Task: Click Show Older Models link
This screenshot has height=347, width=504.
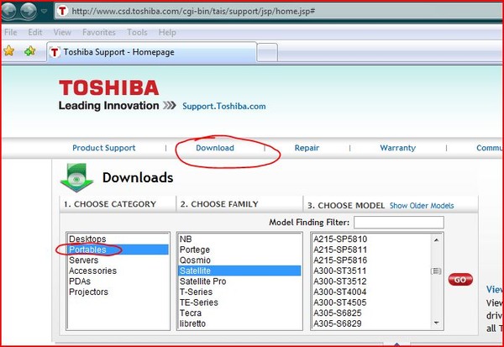Action: [422, 206]
